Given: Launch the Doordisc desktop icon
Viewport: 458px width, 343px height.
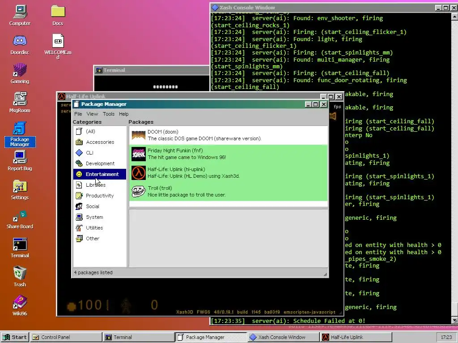Looking at the screenshot, I should pos(20,44).
